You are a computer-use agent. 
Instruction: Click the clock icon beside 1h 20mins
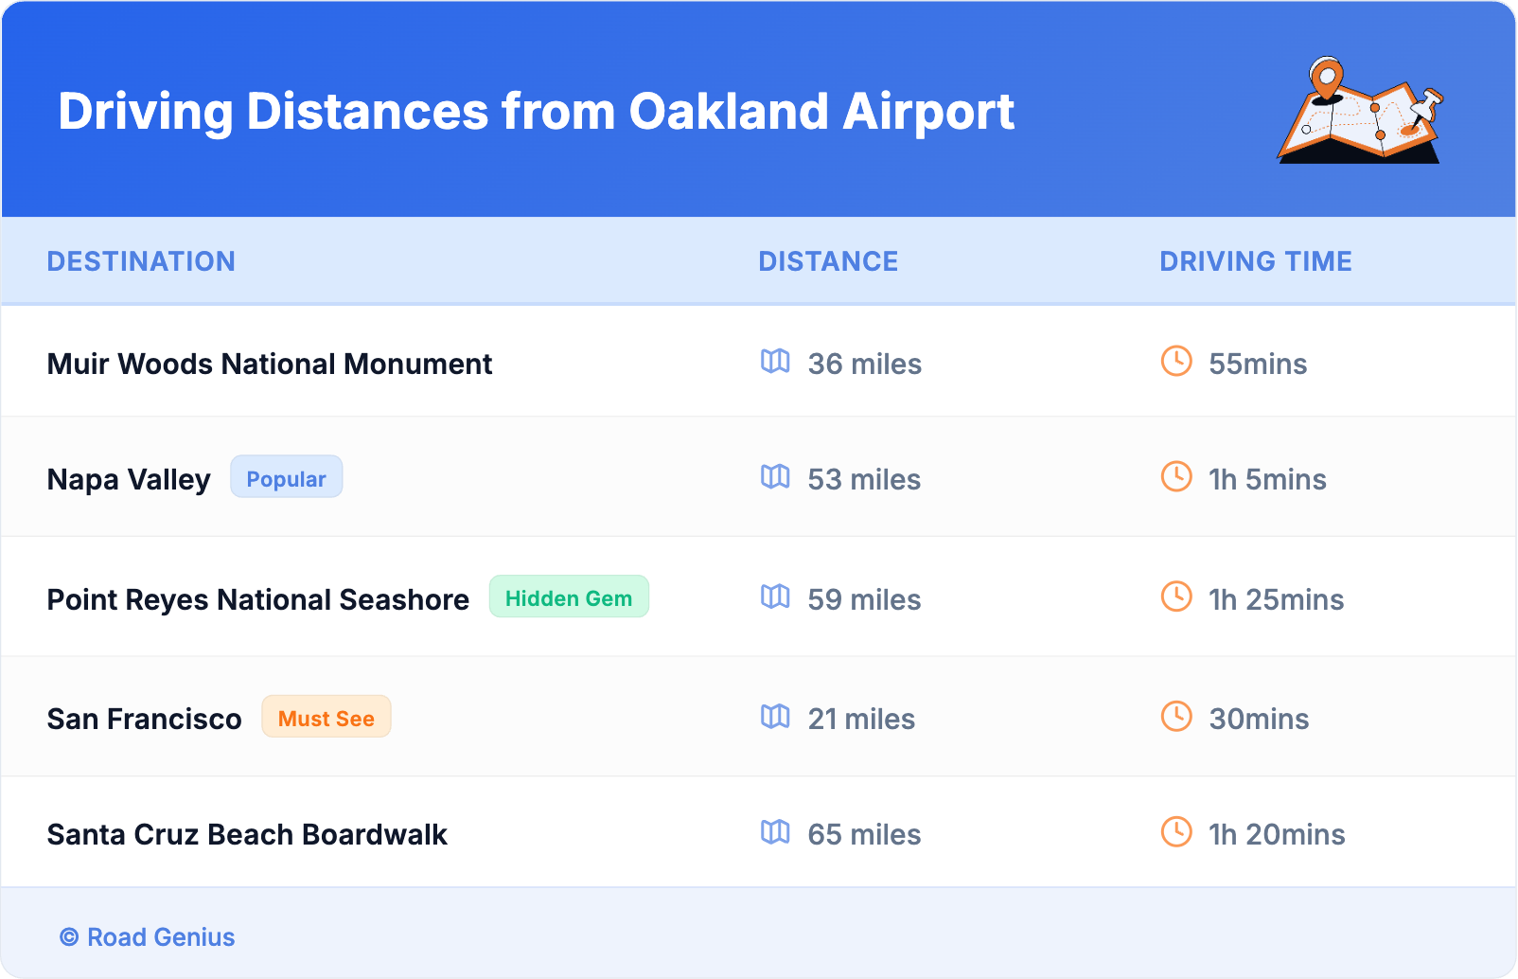pyautogui.click(x=1176, y=832)
